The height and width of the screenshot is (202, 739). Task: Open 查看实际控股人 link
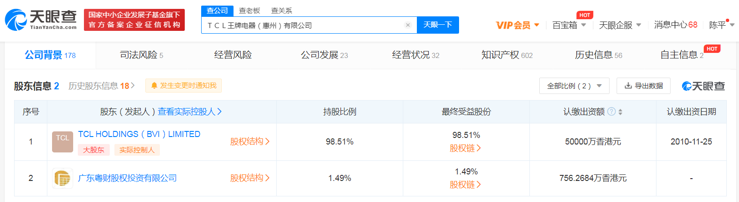[190, 112]
